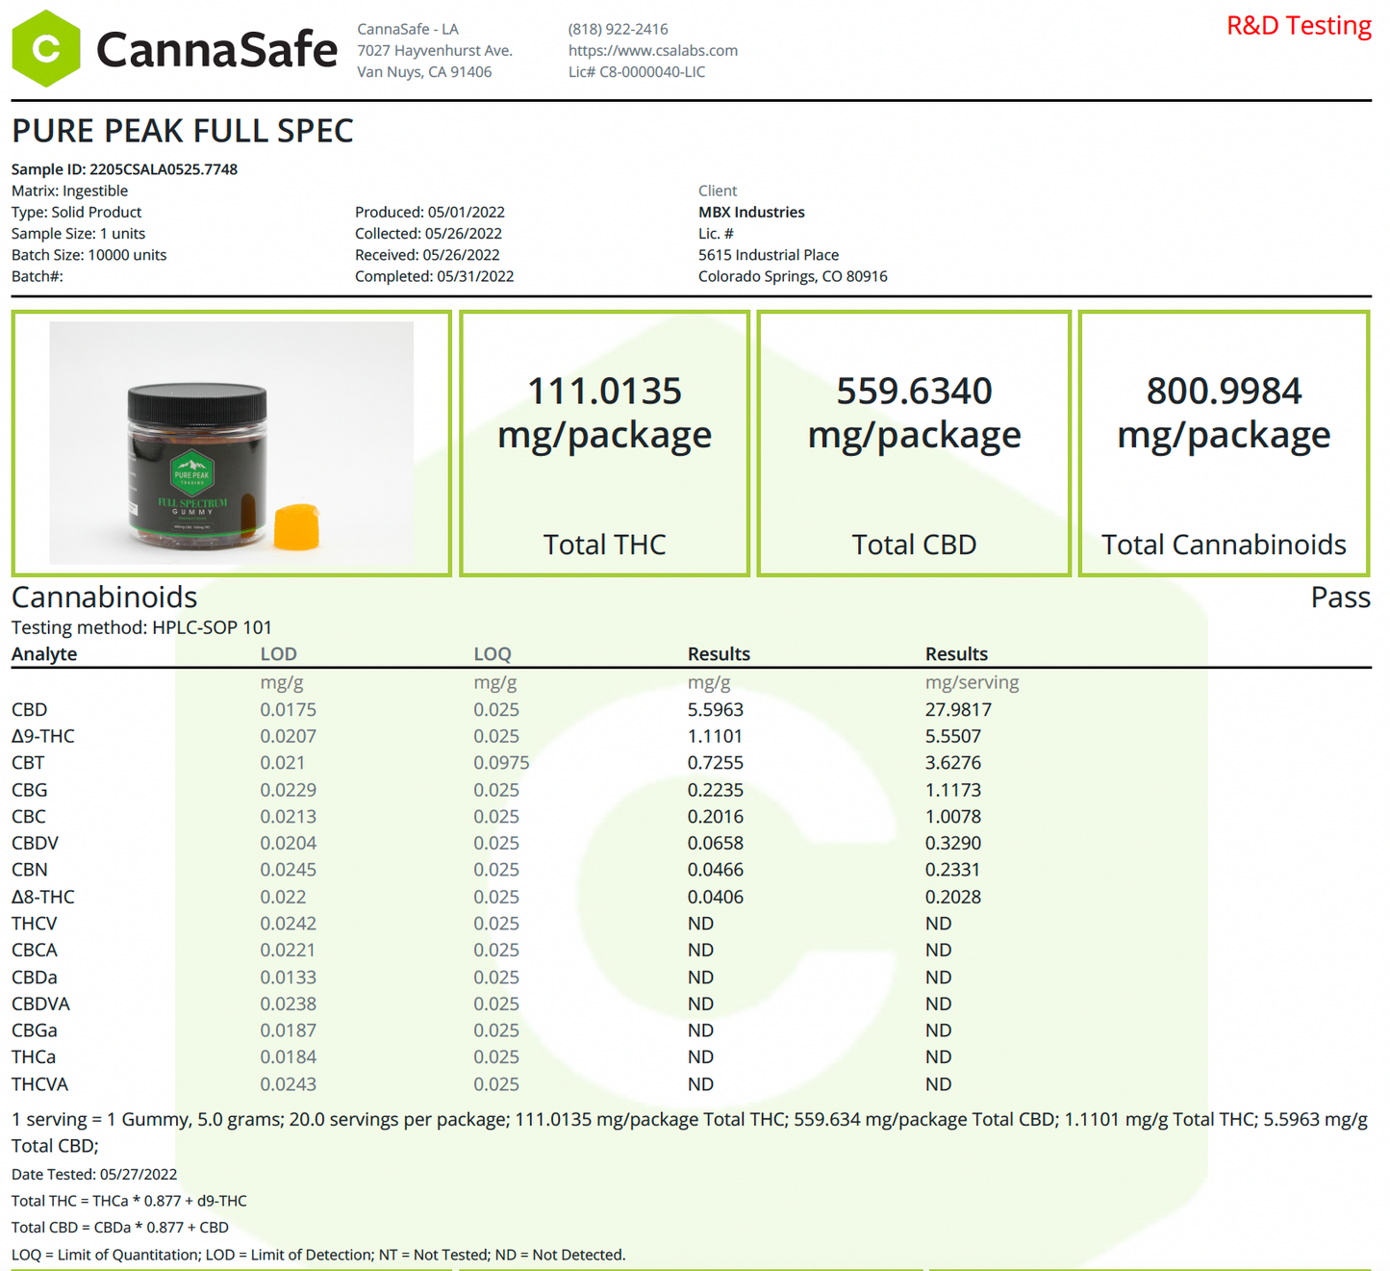Click the CBCA LOD value 0.0221
Image resolution: width=1390 pixels, height=1271 pixels.
click(x=288, y=951)
